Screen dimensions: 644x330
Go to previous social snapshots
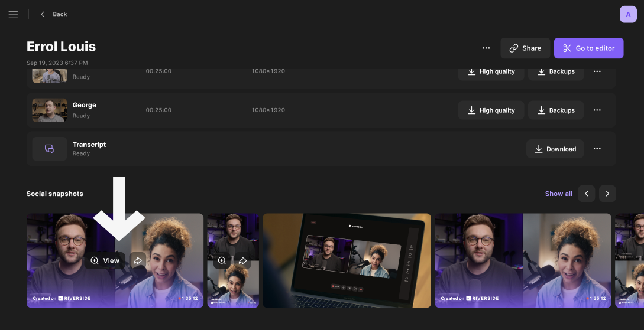(x=586, y=194)
